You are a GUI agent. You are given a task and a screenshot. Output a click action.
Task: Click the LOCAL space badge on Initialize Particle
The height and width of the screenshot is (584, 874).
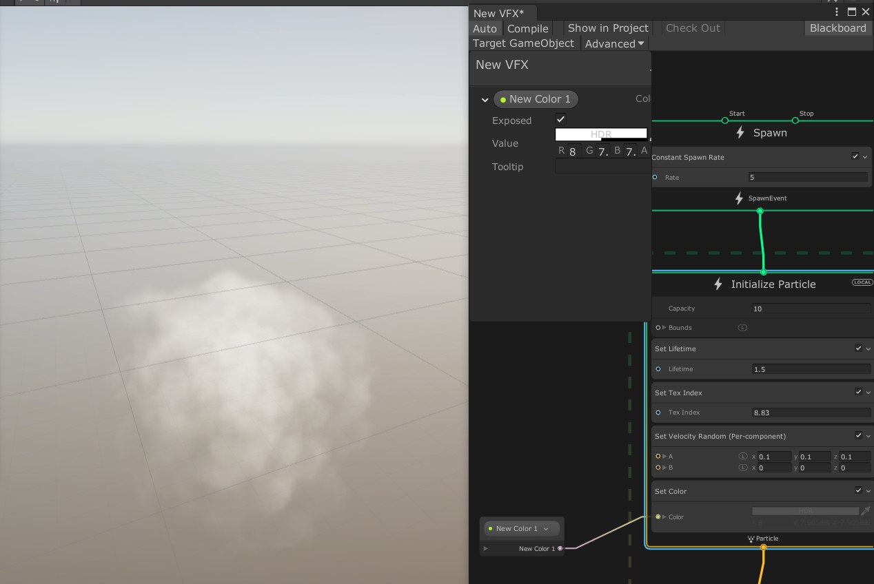point(862,282)
